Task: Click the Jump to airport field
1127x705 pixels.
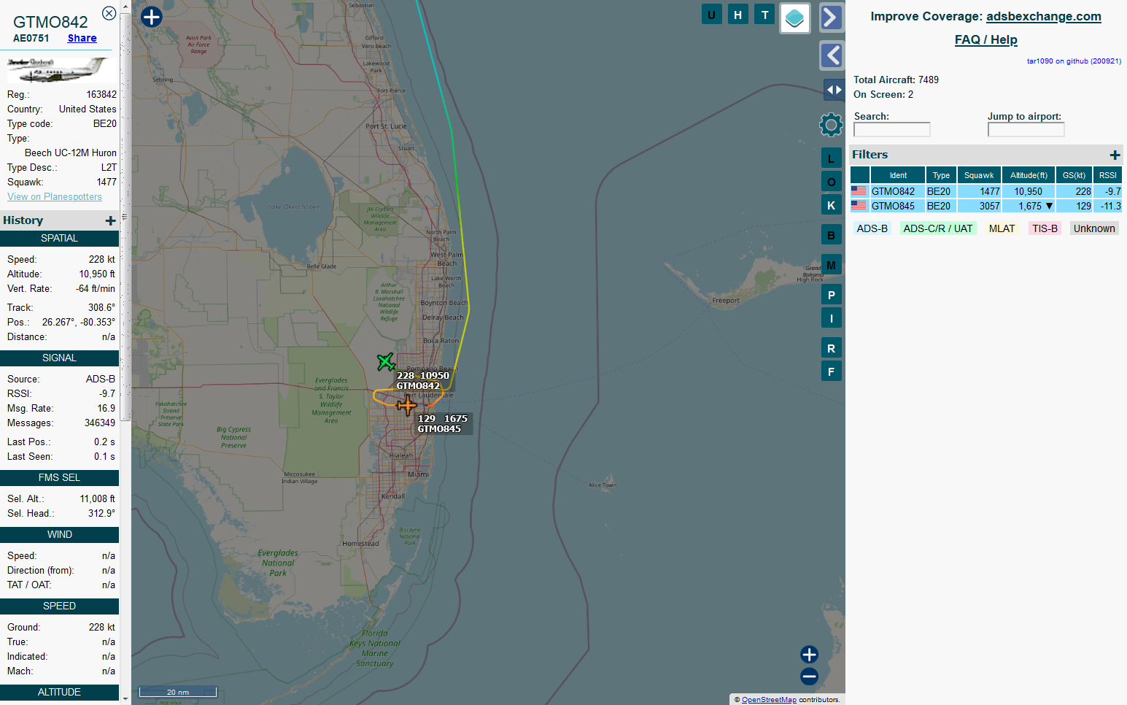Action: [x=1026, y=129]
